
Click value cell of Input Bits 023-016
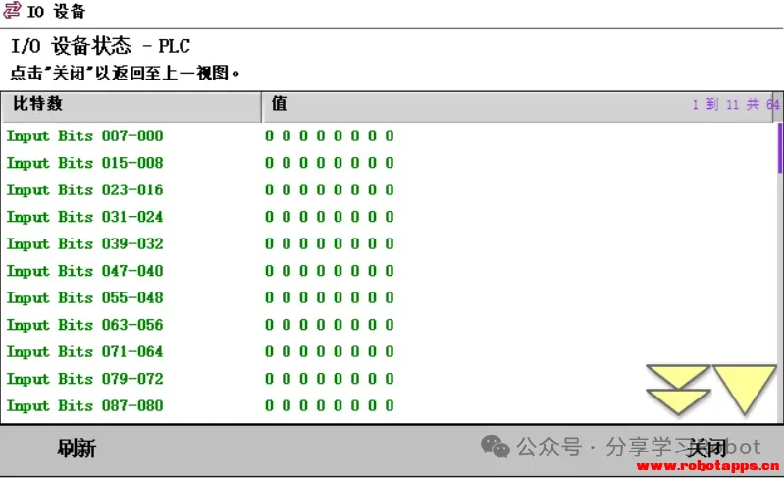(x=330, y=189)
